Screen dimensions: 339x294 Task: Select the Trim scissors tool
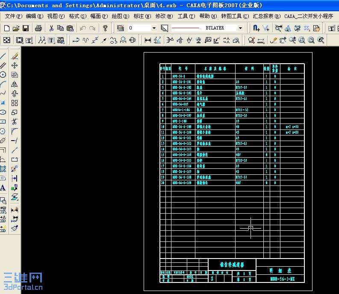pyautogui.click(x=15, y=122)
